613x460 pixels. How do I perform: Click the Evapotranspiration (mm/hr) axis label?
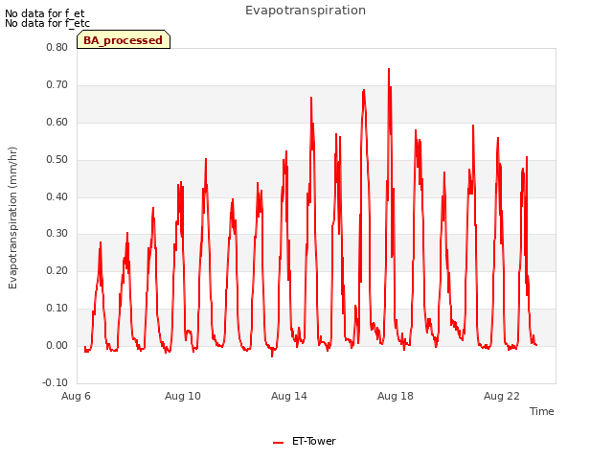tap(12, 218)
